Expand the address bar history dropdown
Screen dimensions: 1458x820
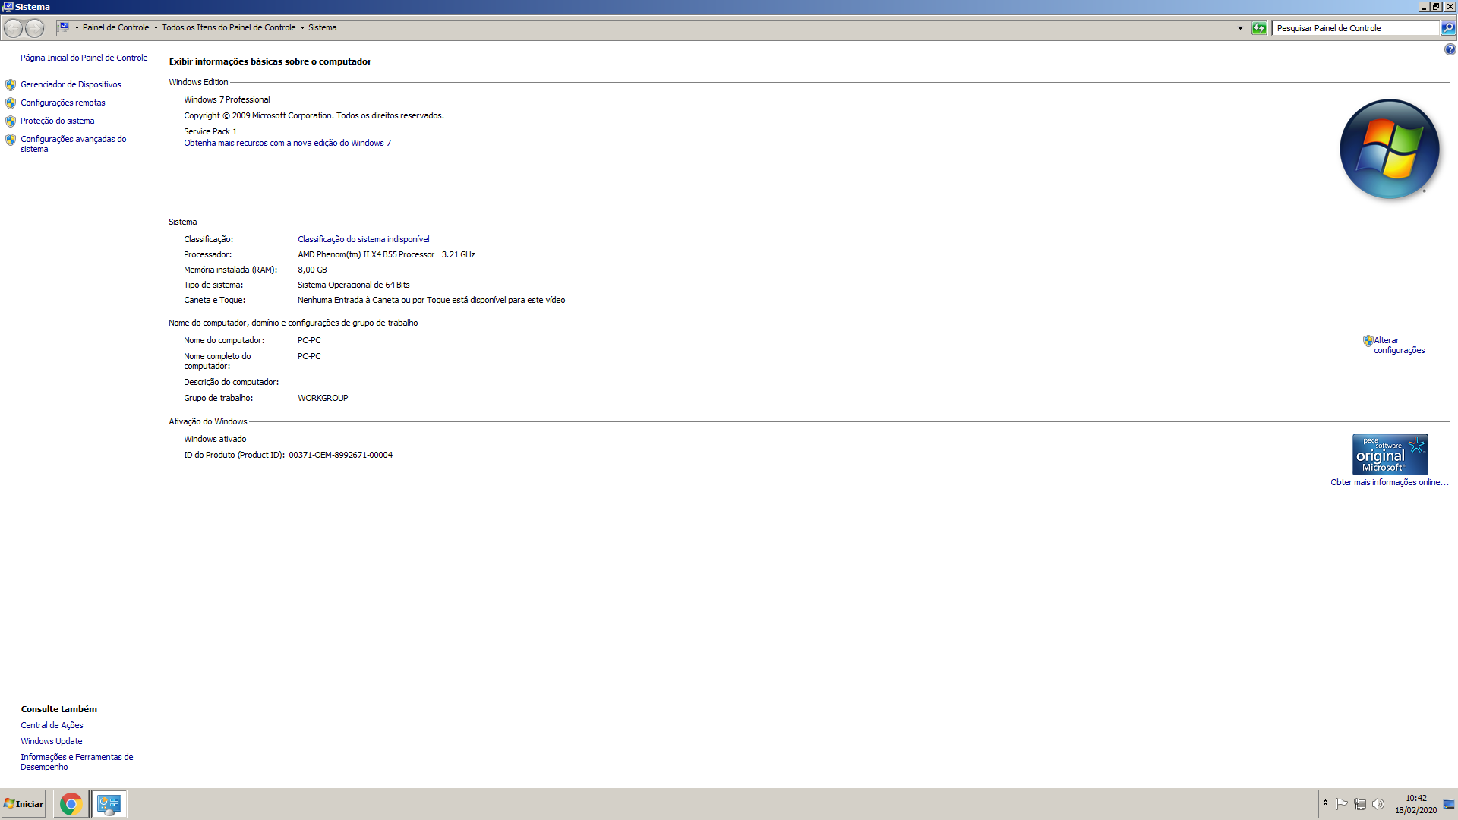[x=1240, y=28]
